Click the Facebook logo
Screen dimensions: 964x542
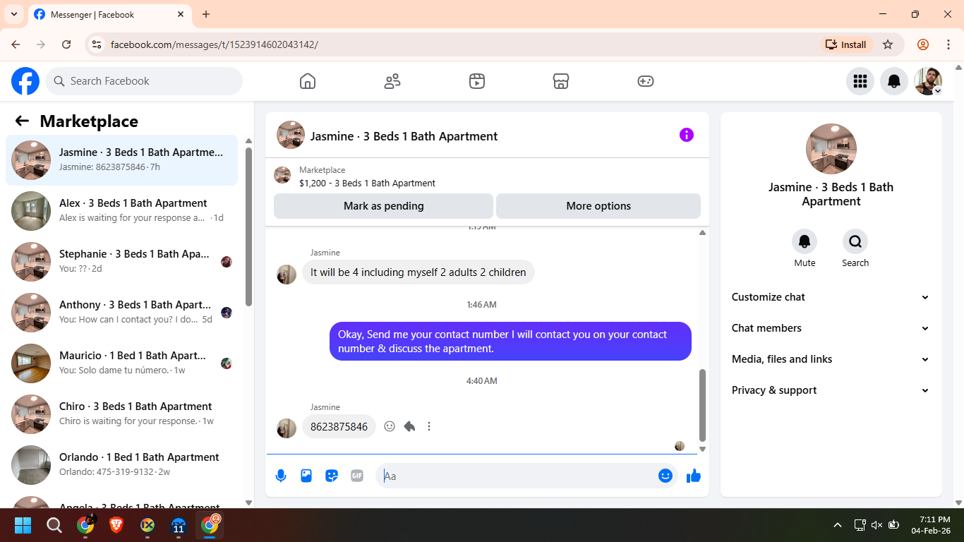[25, 81]
